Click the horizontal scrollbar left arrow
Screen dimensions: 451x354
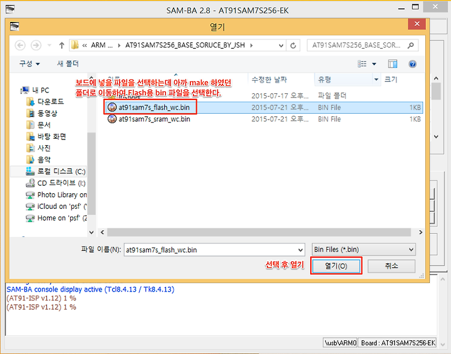[x=102, y=232]
